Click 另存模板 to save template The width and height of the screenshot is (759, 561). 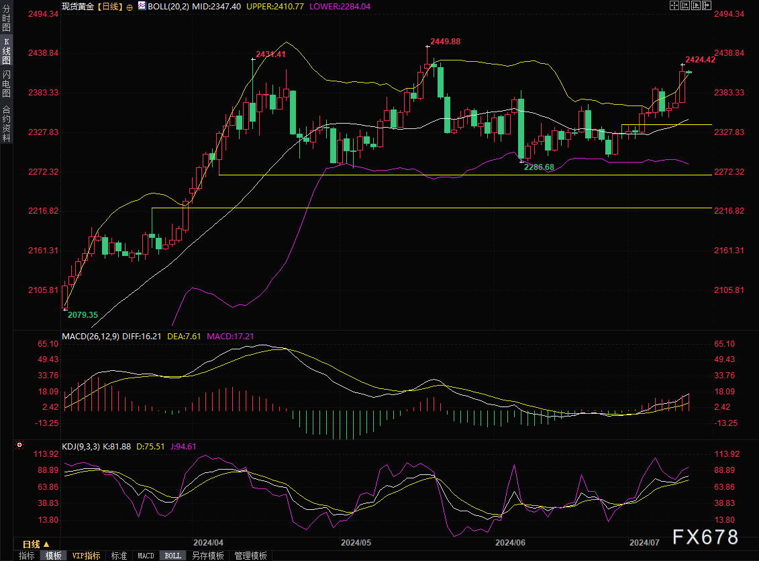pos(208,556)
